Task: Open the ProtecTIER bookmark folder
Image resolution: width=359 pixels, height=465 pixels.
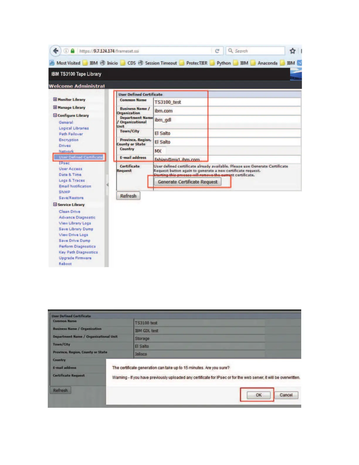Action: (193, 63)
